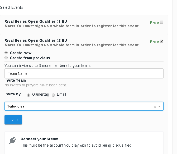This screenshot has width=177, height=154.
Task: Switch invite method to Email radio
Action: pyautogui.click(x=53, y=95)
